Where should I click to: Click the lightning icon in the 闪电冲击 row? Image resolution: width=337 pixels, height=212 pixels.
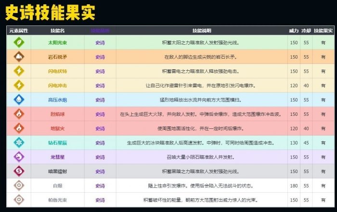point(18,86)
